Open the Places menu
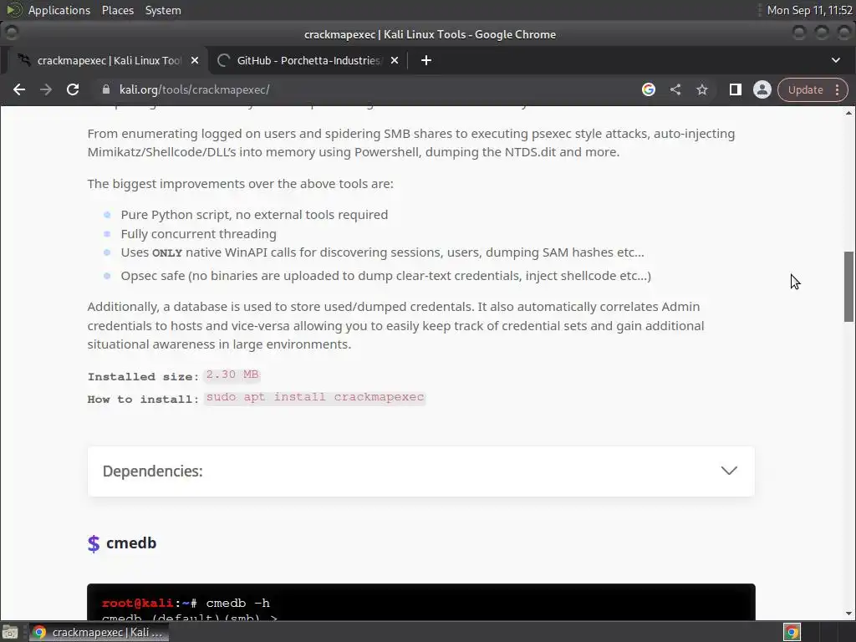 (x=118, y=10)
